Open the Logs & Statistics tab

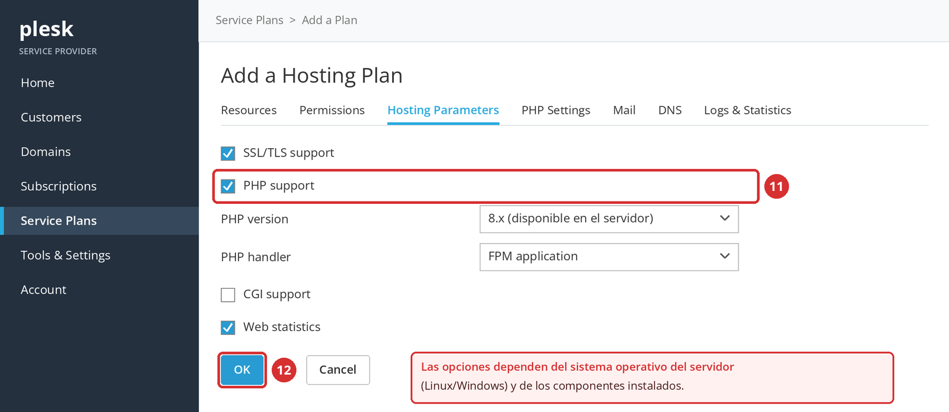point(747,110)
